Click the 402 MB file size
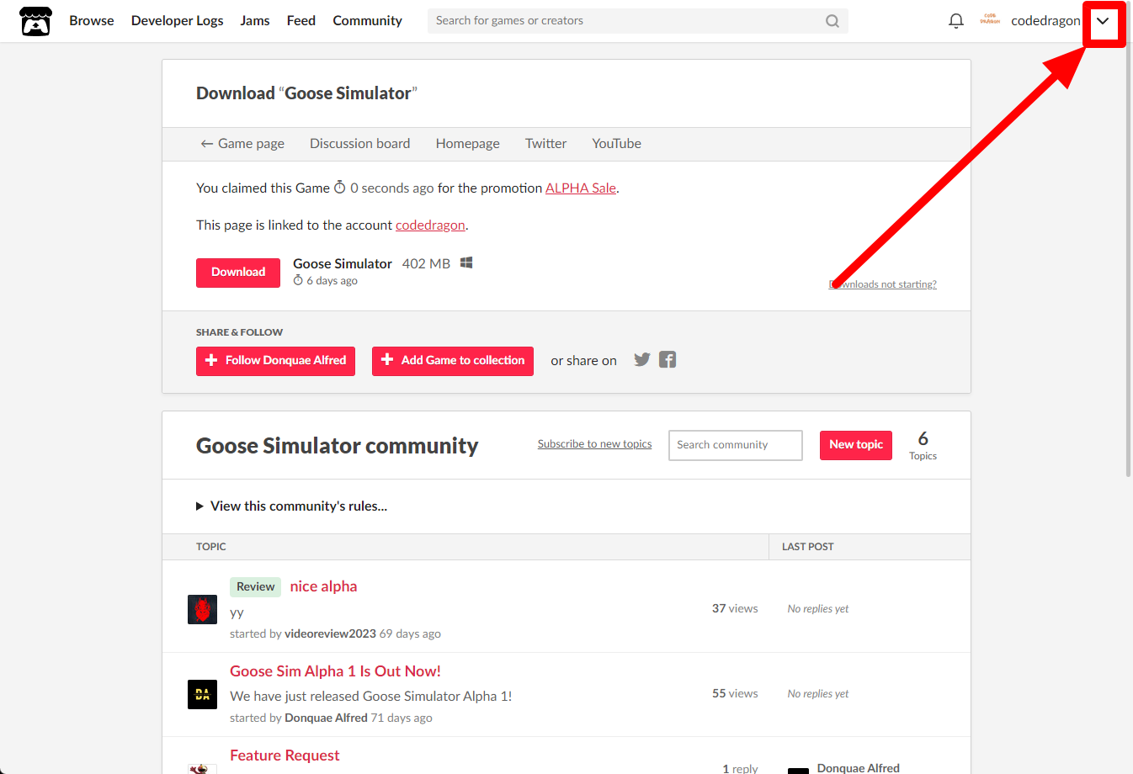Screen dimensions: 1133x774 (x=426, y=263)
